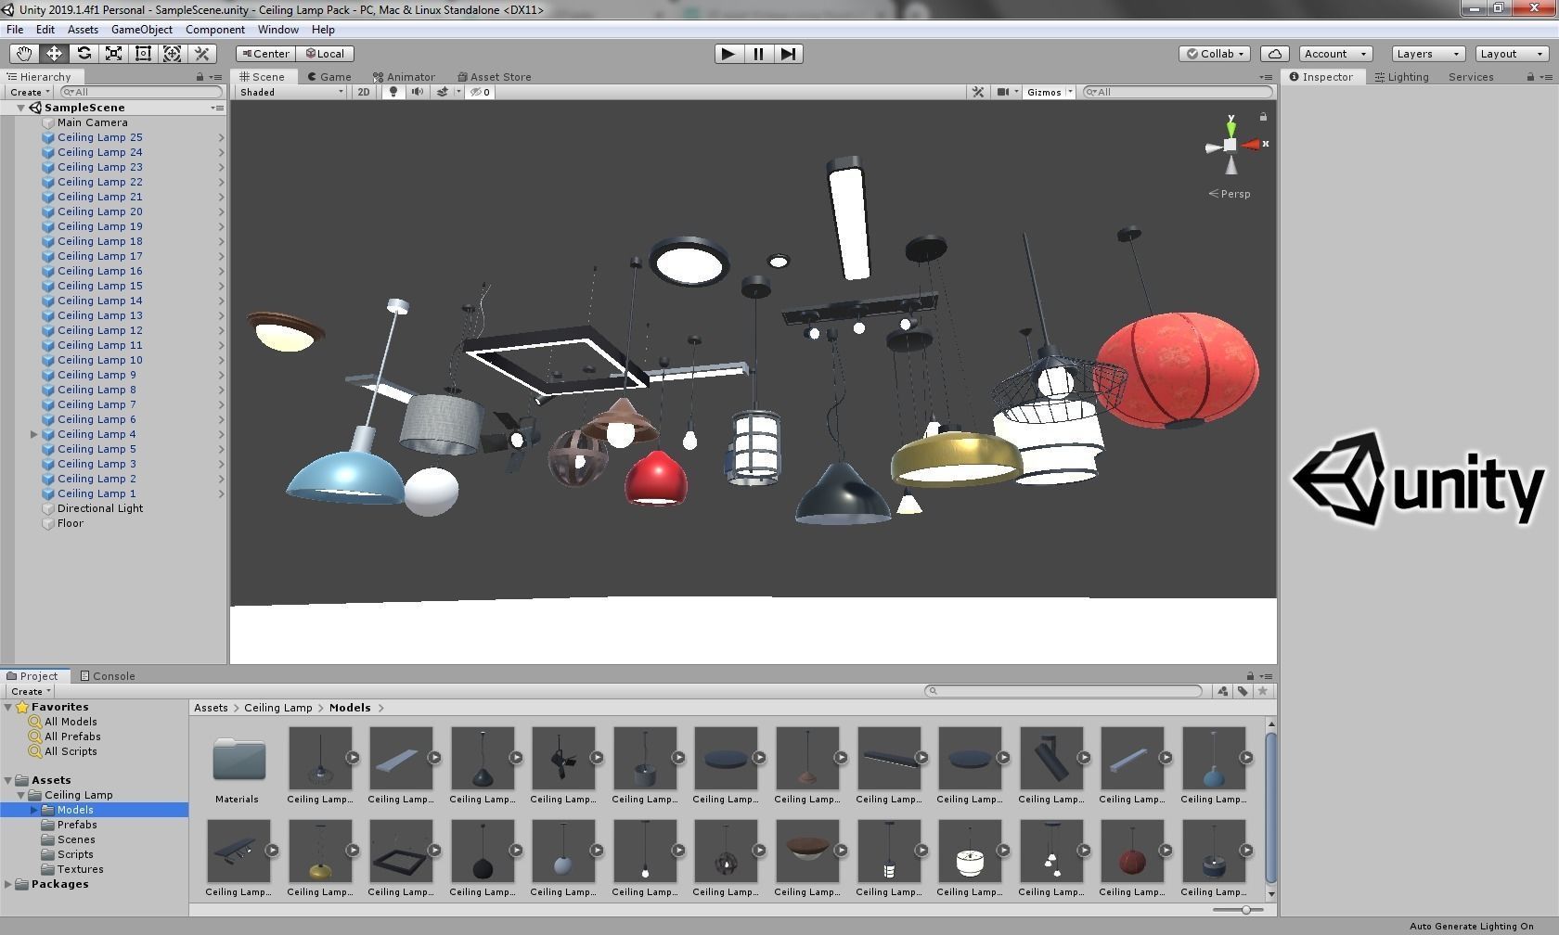The width and height of the screenshot is (1559, 935).
Task: Select the Hand tool in the toolbar
Action: (x=23, y=53)
